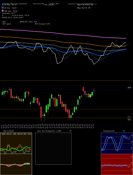Click the 'Avg Vol: 0.817 M' label

pyautogui.click(x=85, y=5)
